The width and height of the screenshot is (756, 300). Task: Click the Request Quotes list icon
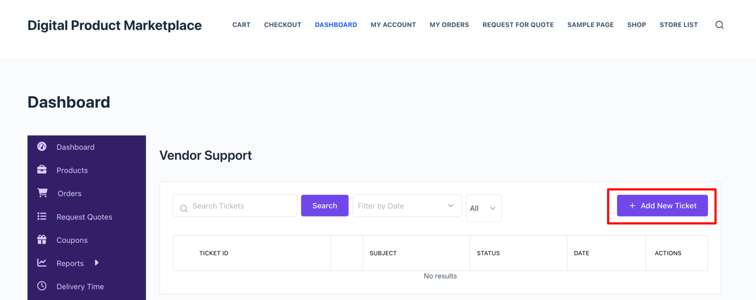click(x=42, y=217)
